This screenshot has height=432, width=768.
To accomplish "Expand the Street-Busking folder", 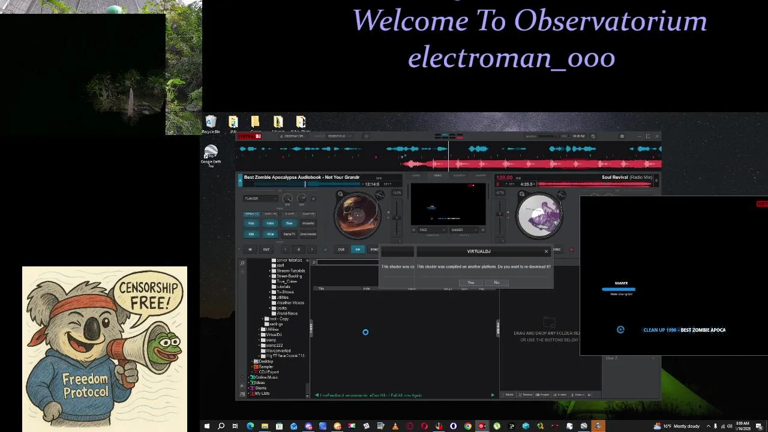I will coord(271,276).
